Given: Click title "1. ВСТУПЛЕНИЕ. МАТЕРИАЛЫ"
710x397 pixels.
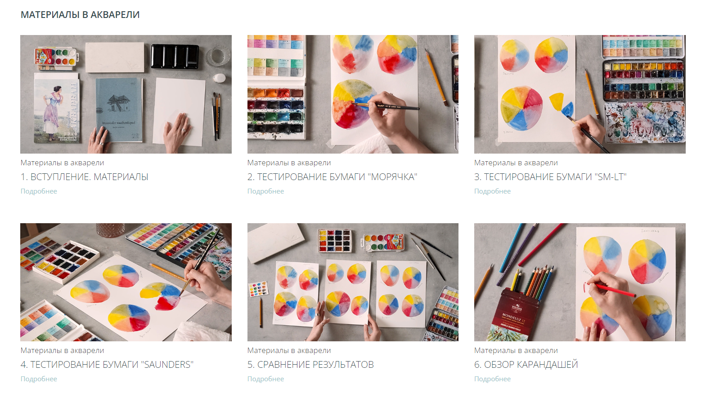Looking at the screenshot, I should 85,177.
